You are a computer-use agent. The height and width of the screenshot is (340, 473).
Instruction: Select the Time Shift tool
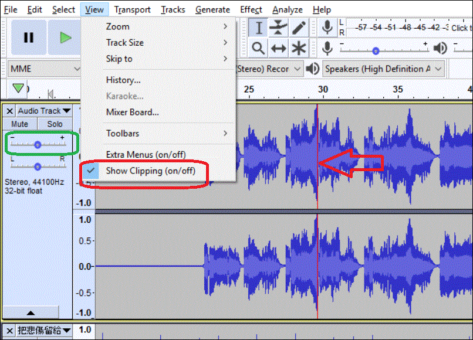point(278,48)
